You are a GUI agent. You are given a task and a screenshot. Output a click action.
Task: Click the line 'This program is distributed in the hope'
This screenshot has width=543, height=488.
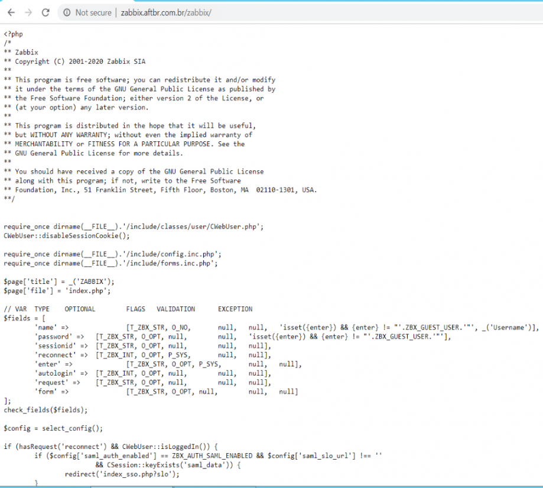(130, 125)
